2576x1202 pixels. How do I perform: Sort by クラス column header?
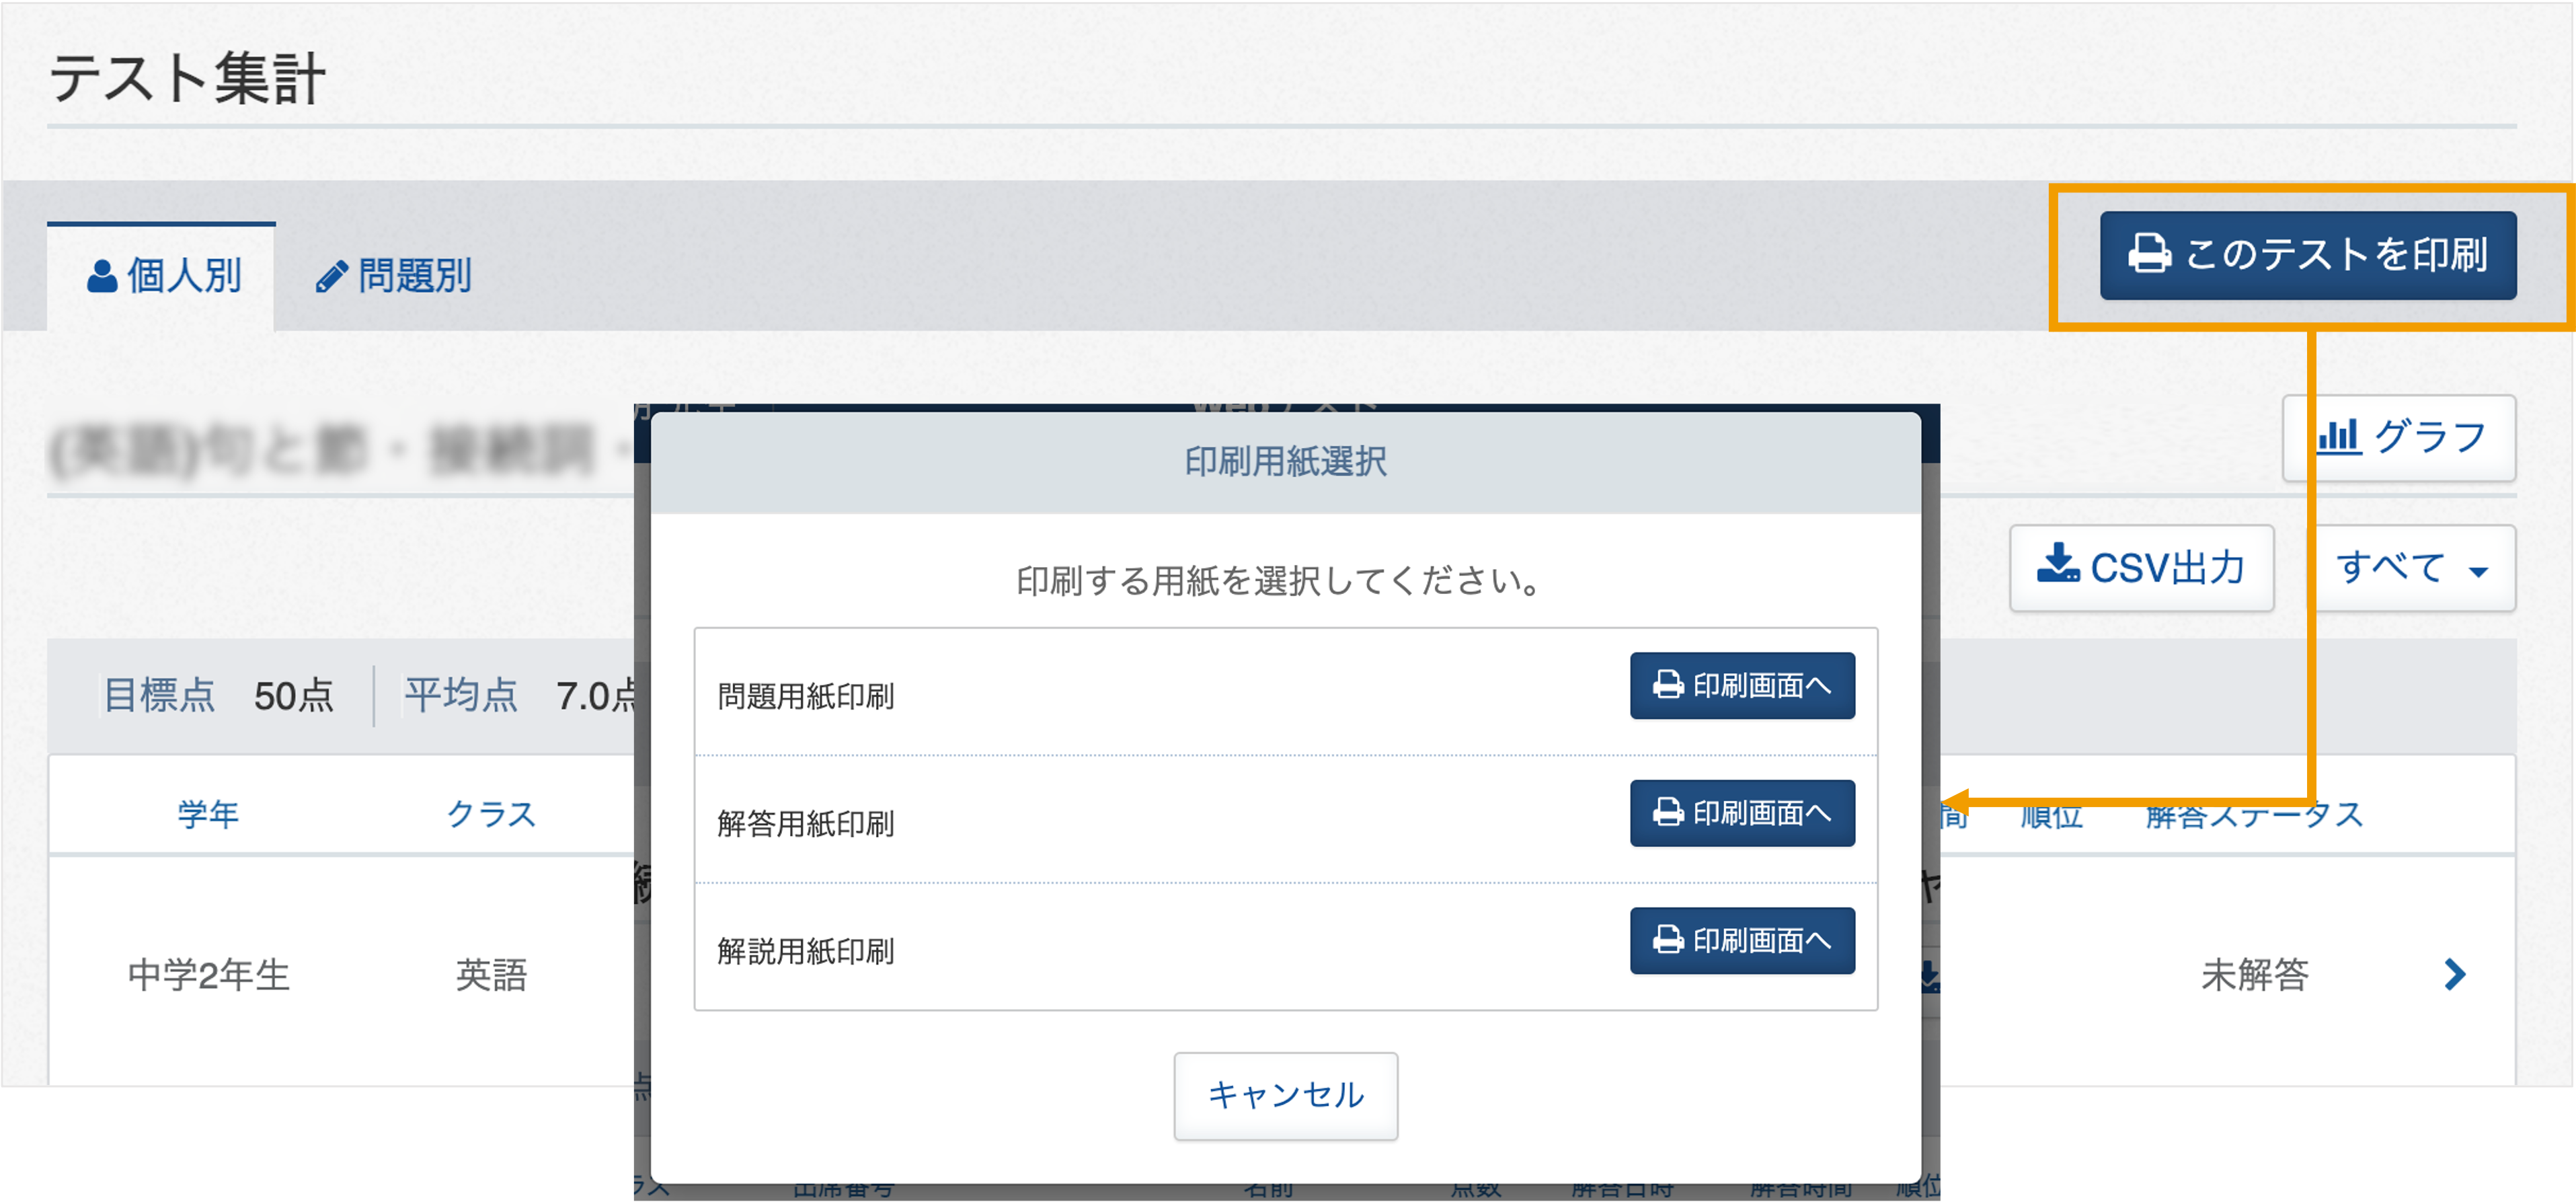[x=491, y=814]
